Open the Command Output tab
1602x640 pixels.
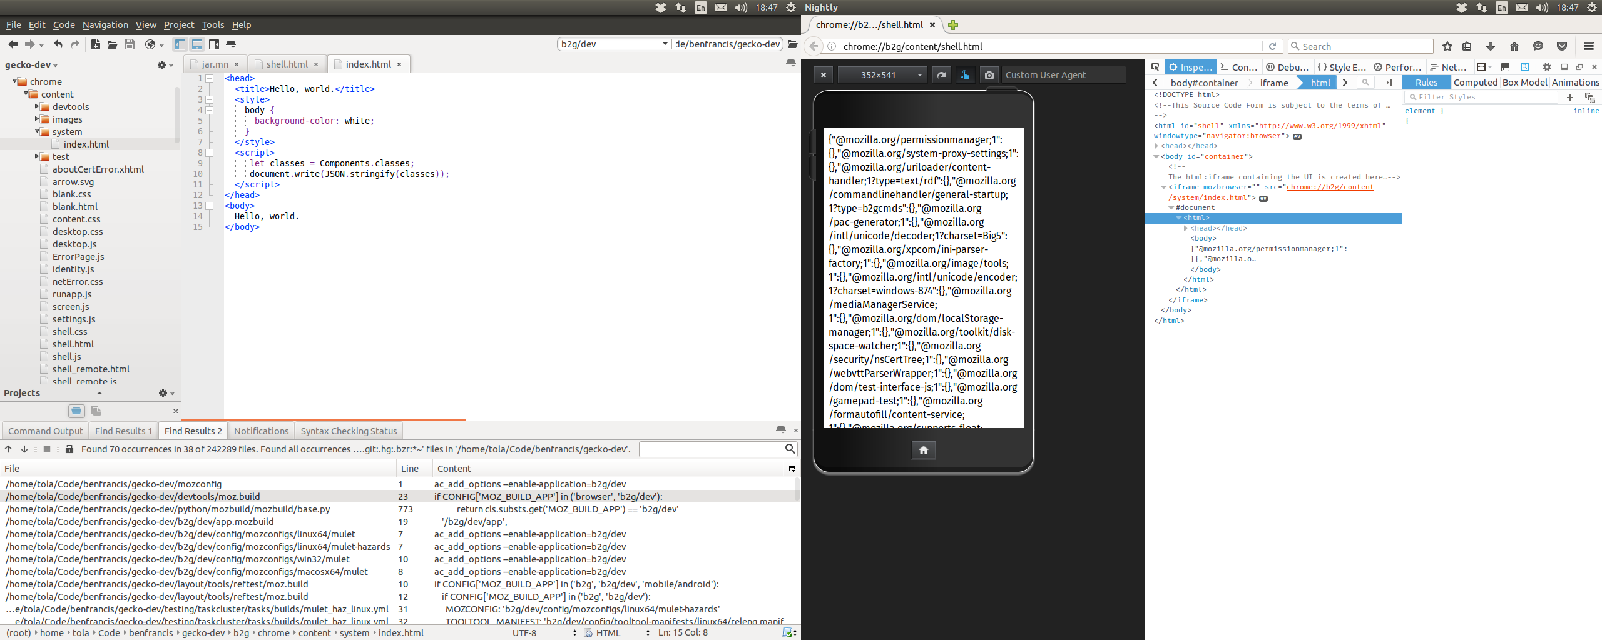tap(45, 431)
